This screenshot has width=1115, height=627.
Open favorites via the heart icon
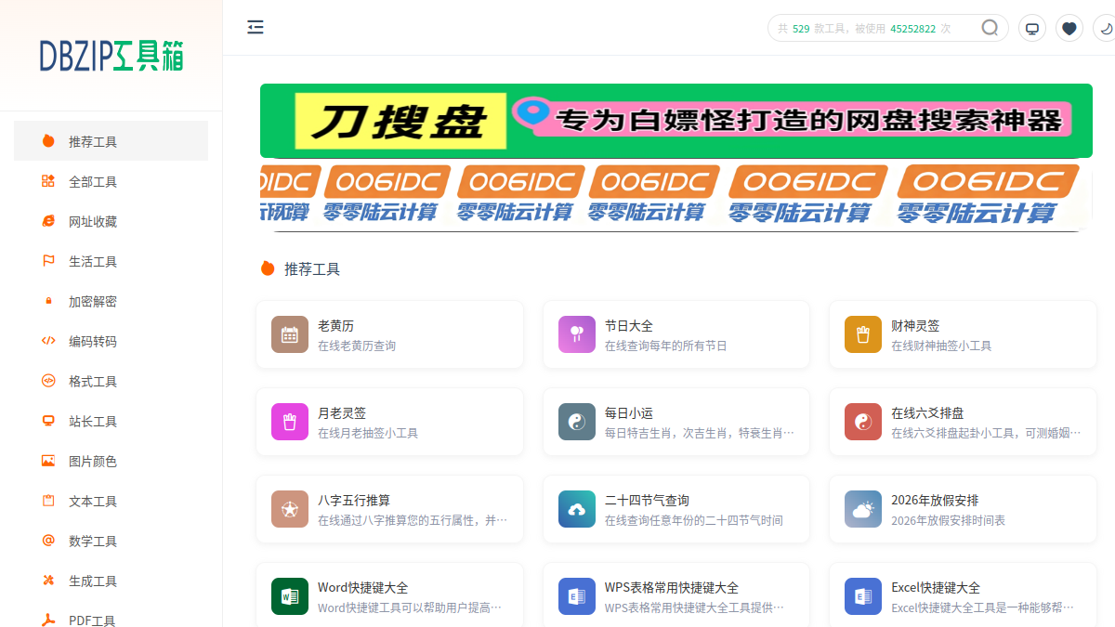pos(1069,28)
